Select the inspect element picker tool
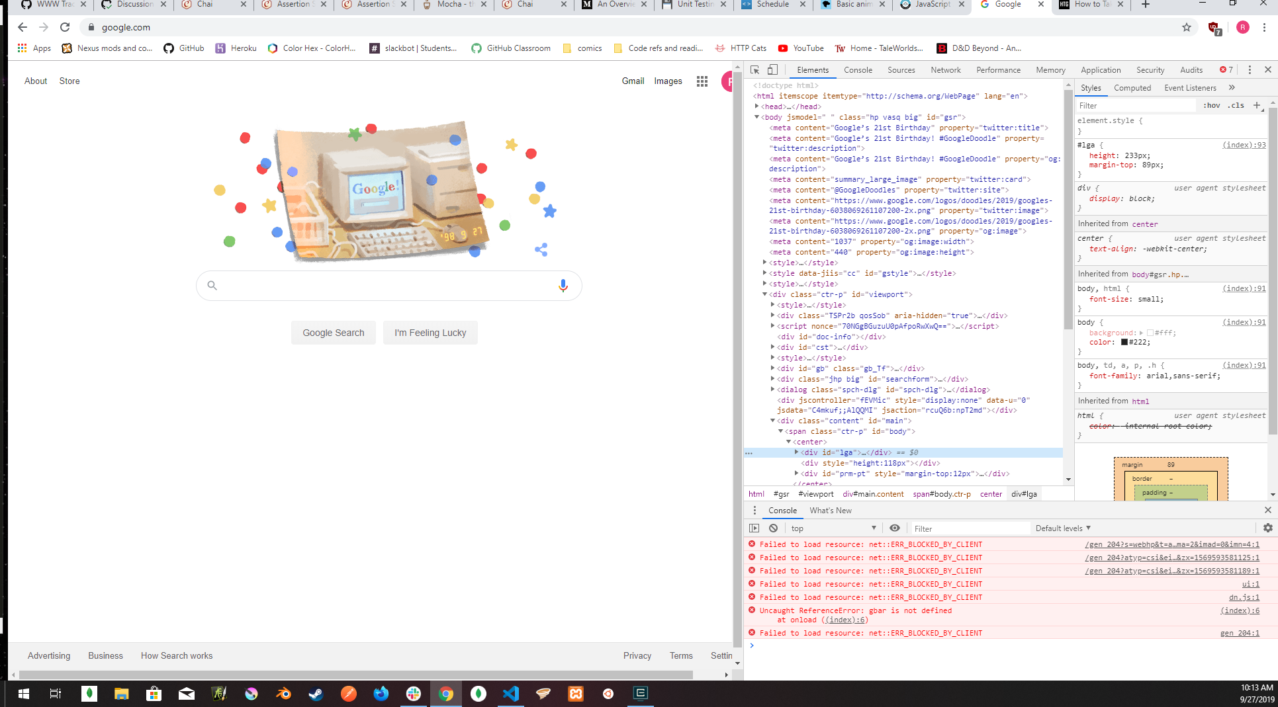The width and height of the screenshot is (1278, 707). pyautogui.click(x=754, y=70)
